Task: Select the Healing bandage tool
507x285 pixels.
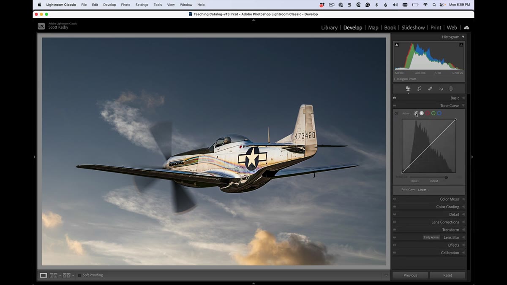Action: coord(430,89)
